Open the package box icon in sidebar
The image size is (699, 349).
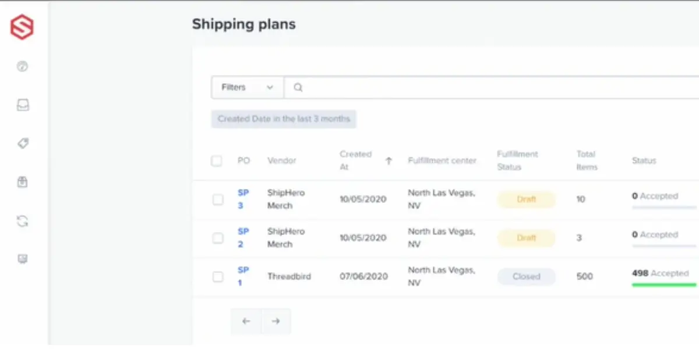click(23, 182)
